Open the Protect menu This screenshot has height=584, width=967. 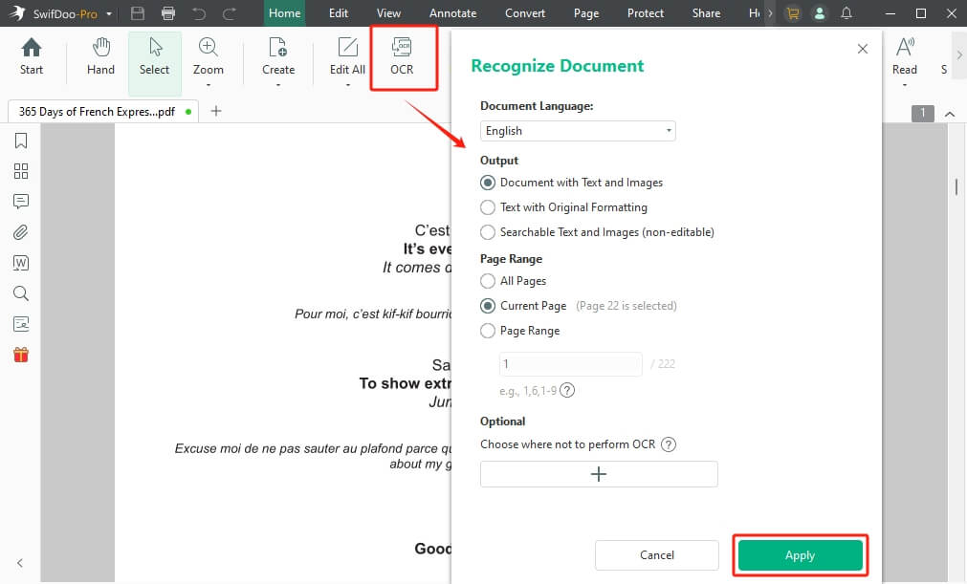click(645, 12)
